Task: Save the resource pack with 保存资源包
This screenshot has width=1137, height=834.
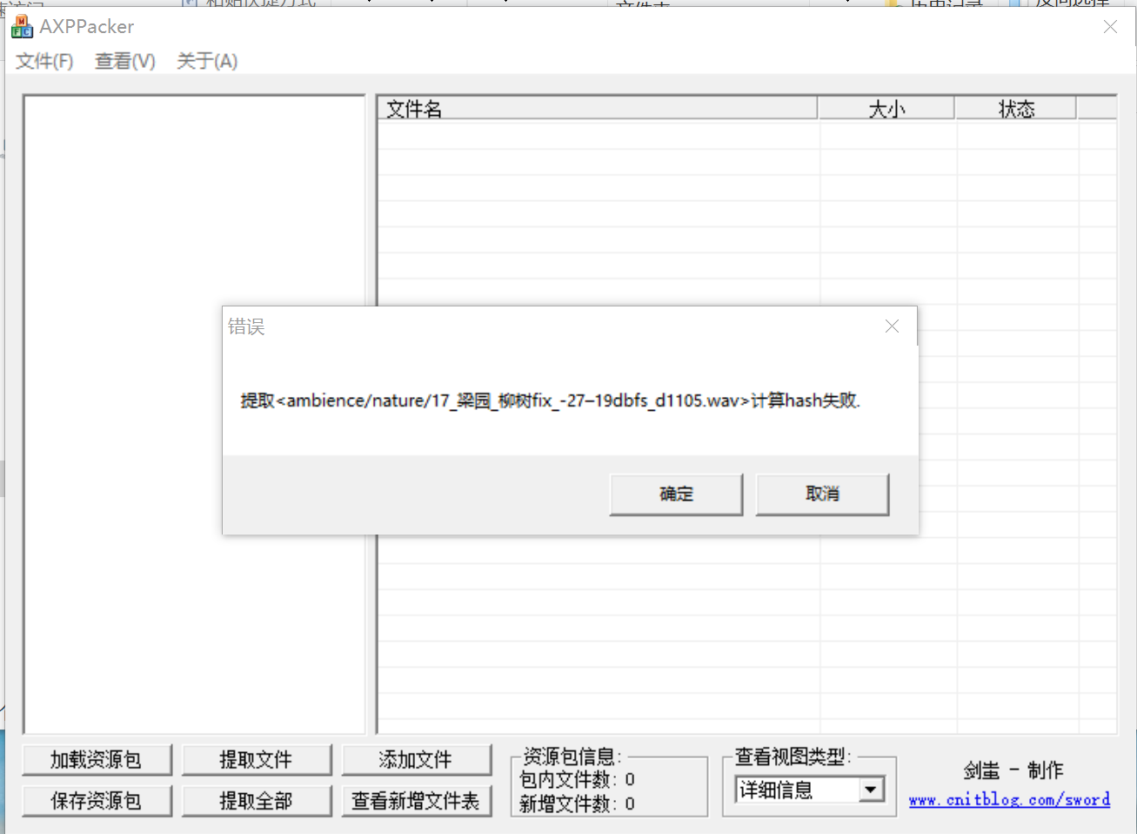Action: coord(97,801)
